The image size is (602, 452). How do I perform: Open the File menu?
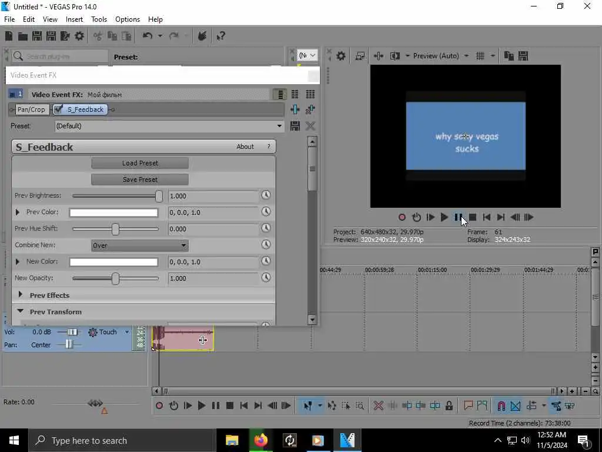9,19
